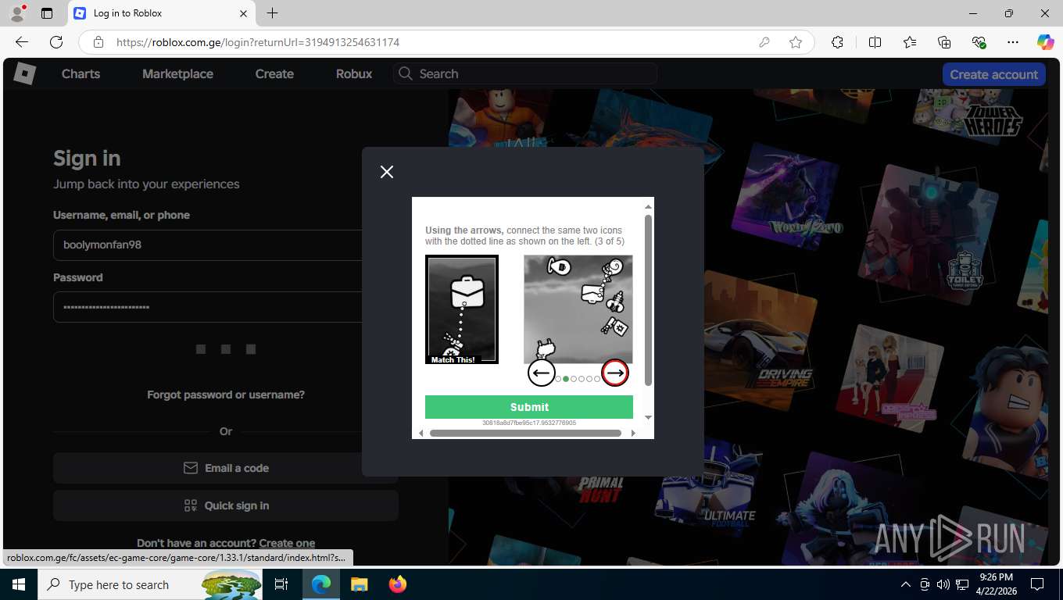1063x600 pixels.
Task: Open the clock and calendar flyout
Action: (x=996, y=584)
